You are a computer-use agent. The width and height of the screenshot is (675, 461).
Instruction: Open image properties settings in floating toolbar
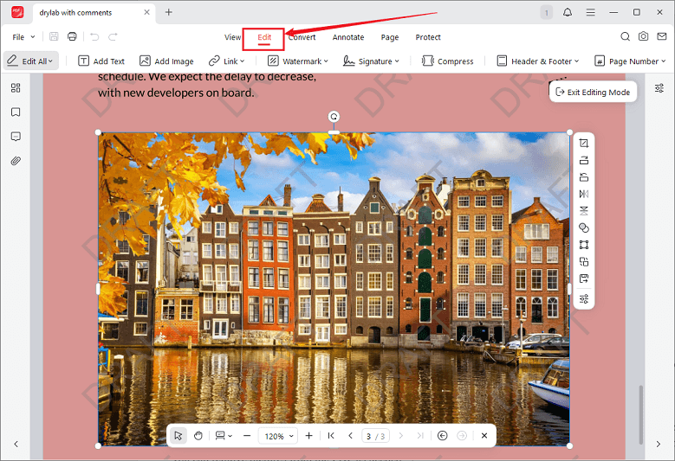(x=584, y=299)
